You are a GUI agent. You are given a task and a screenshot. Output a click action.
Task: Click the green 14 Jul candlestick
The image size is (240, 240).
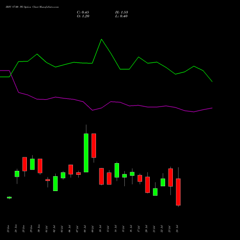tap(117, 170)
